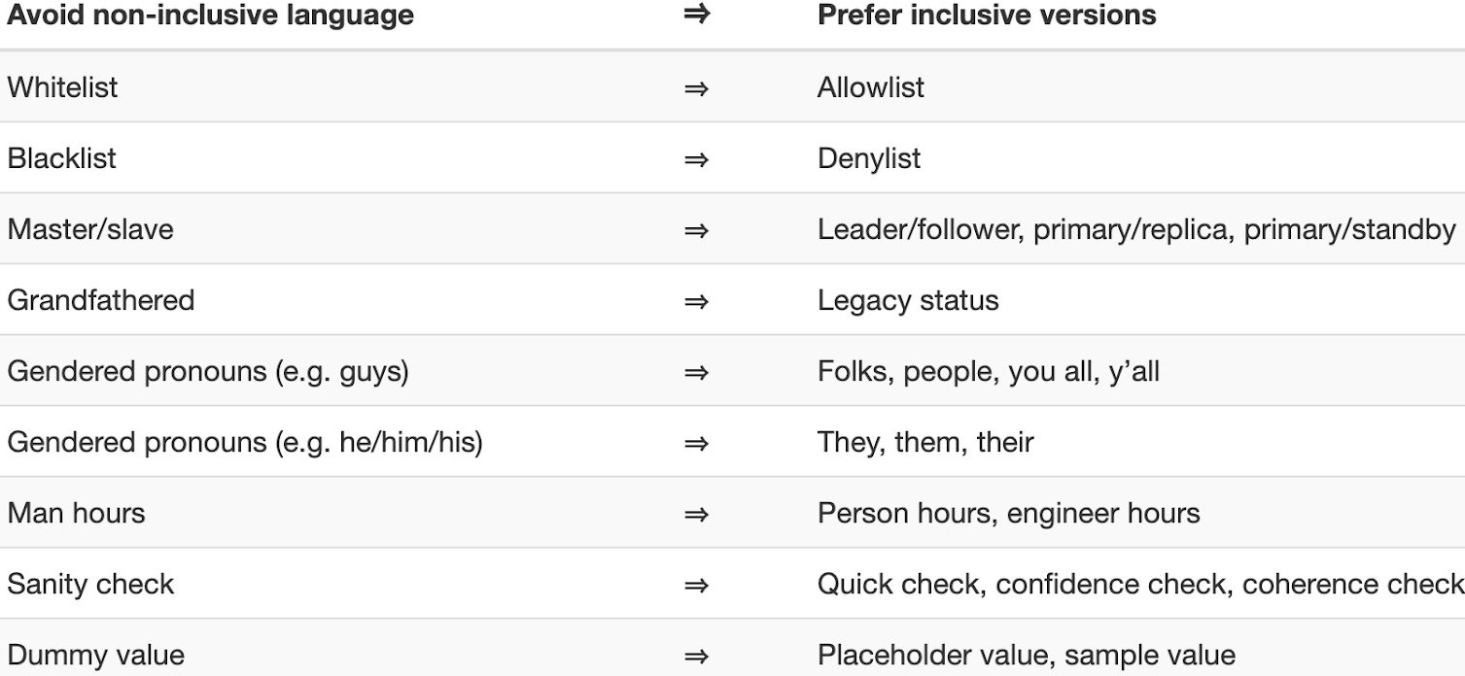Click the Whitelist cell
Screen dimensions: 1465x676
[x=62, y=87]
